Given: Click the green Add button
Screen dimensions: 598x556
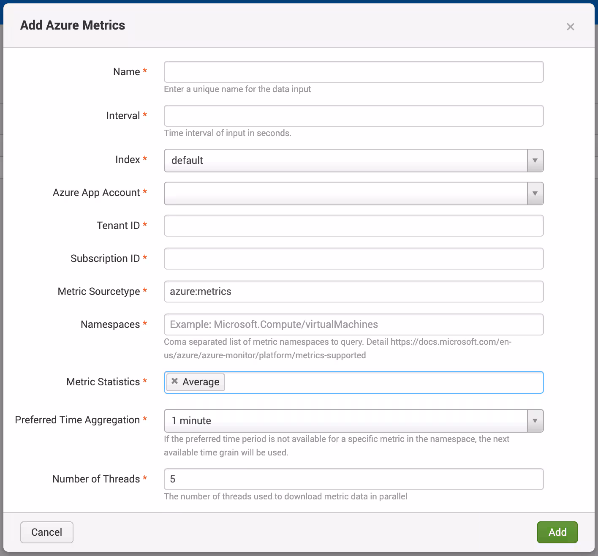Looking at the screenshot, I should pos(557,532).
